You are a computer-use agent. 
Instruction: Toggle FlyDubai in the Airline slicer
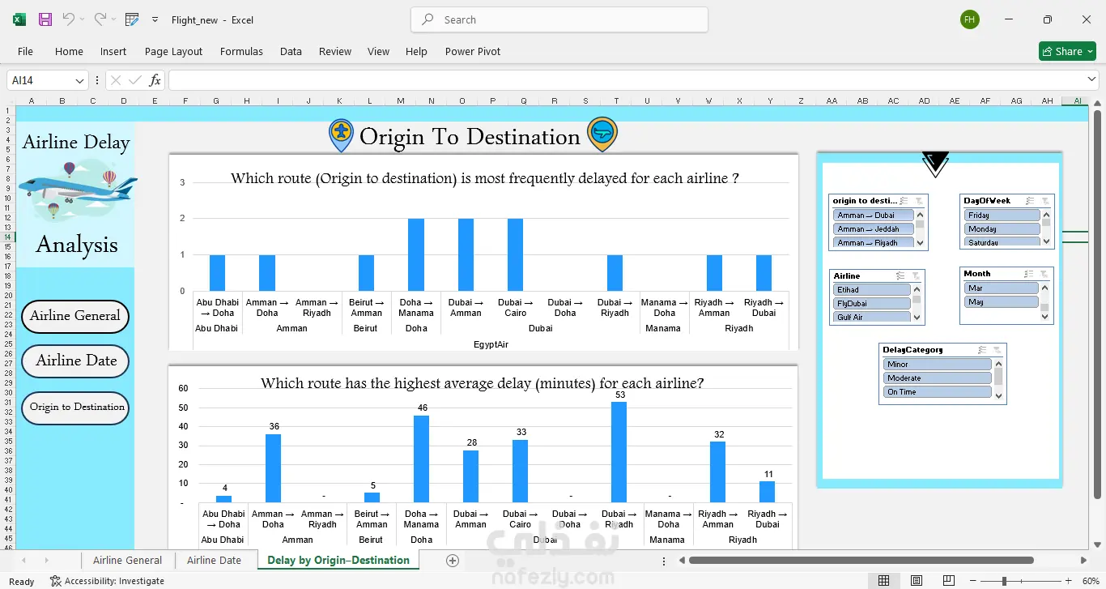click(872, 304)
